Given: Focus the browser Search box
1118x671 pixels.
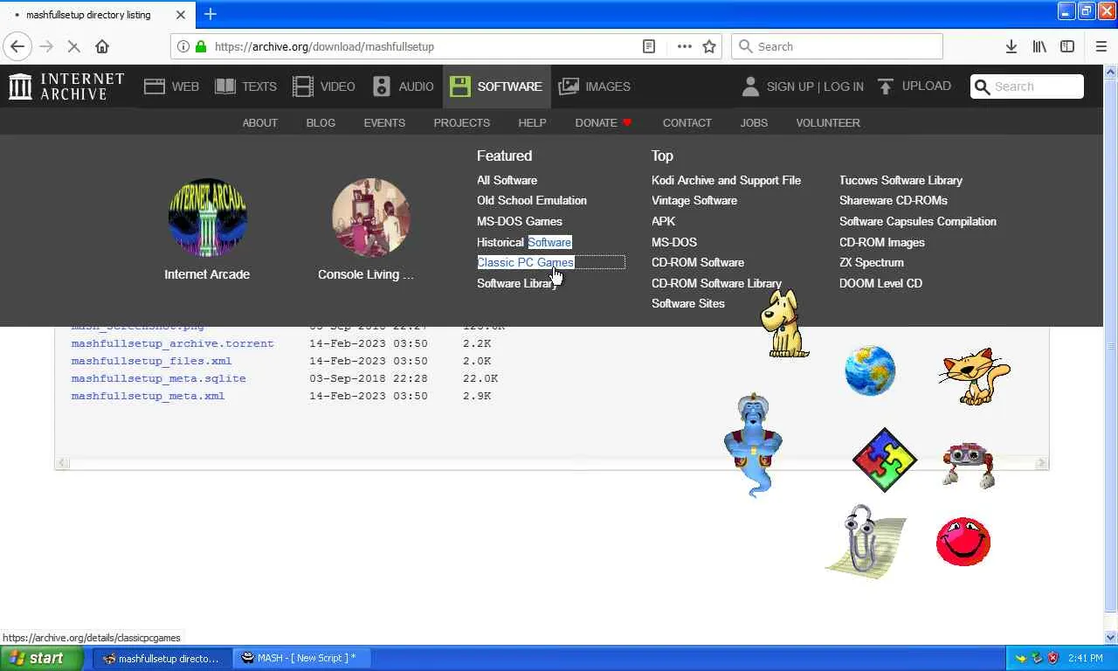Looking at the screenshot, I should tap(837, 46).
